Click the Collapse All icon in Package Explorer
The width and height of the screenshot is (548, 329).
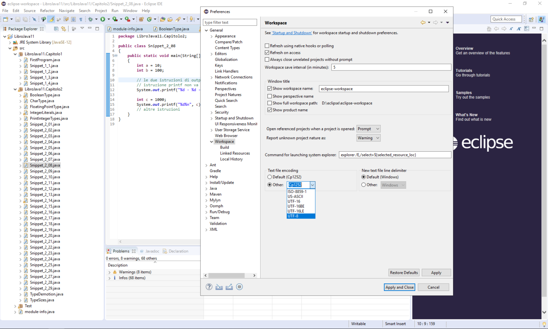click(x=56, y=28)
